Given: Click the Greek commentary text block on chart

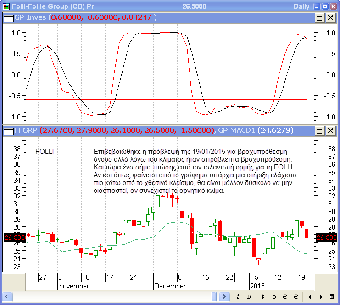Looking at the screenshot, I should click(x=195, y=171).
